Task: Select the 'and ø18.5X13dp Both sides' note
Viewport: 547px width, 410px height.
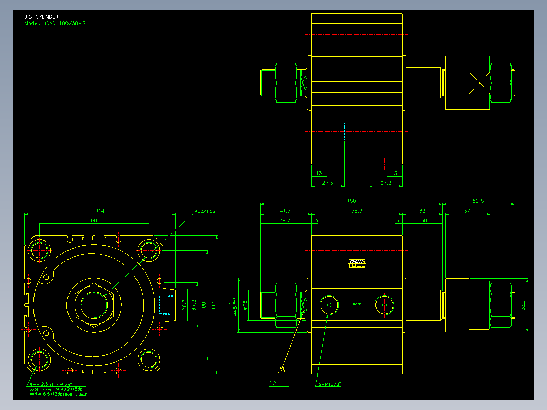Action: 58,394
